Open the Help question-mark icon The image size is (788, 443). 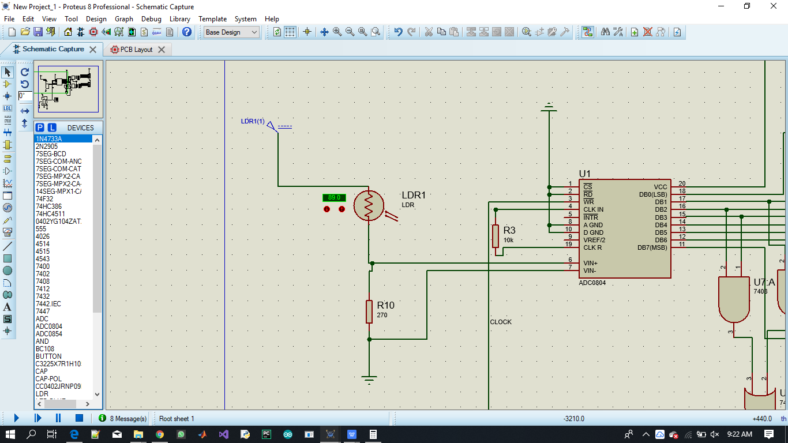186,32
